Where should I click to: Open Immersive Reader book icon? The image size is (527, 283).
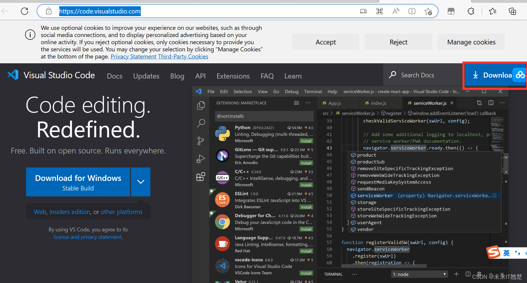(x=412, y=11)
